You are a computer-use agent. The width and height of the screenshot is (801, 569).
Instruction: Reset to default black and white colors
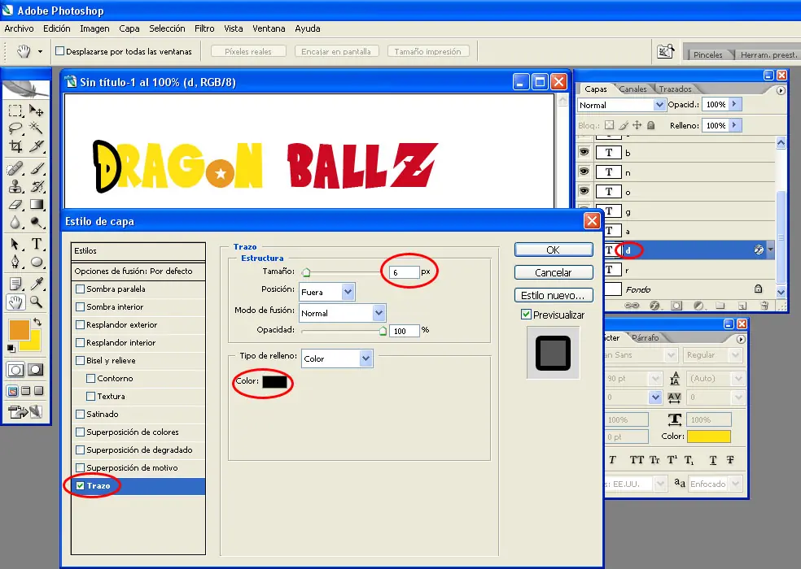(x=11, y=348)
